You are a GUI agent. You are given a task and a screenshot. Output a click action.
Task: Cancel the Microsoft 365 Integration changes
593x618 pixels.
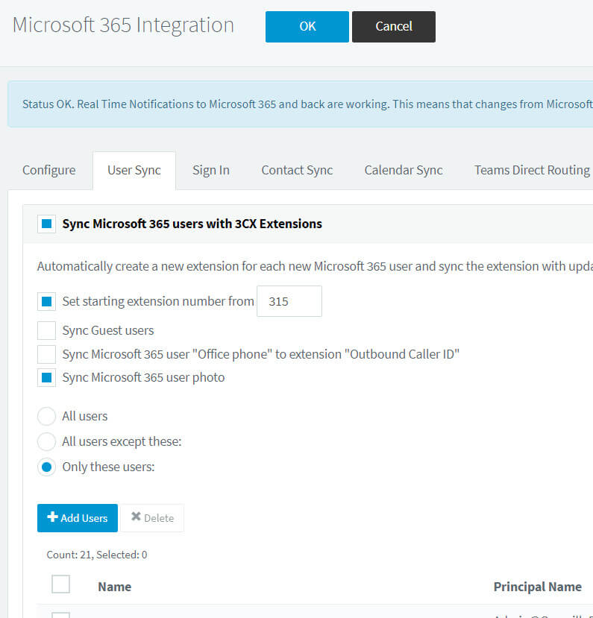click(x=394, y=26)
